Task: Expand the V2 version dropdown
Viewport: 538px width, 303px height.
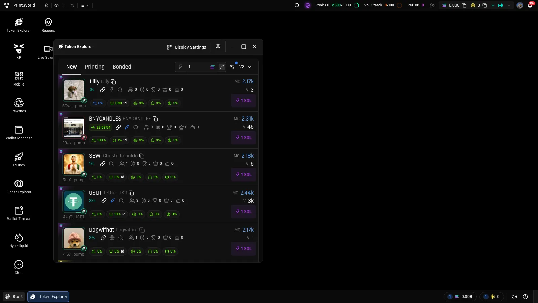Action: click(x=245, y=67)
